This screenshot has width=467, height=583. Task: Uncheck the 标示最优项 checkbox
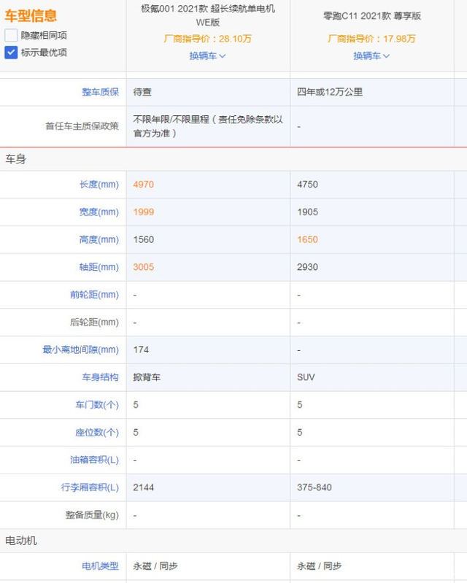pyautogui.click(x=11, y=53)
